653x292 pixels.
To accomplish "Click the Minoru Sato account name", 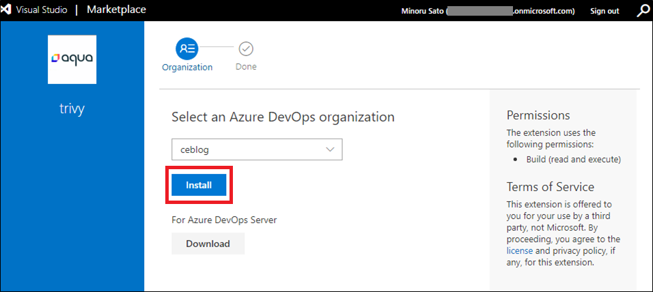I will tap(422, 11).
